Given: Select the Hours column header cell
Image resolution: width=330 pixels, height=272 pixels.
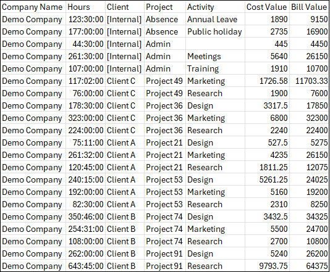Looking at the screenshot, I should [x=85, y=7].
